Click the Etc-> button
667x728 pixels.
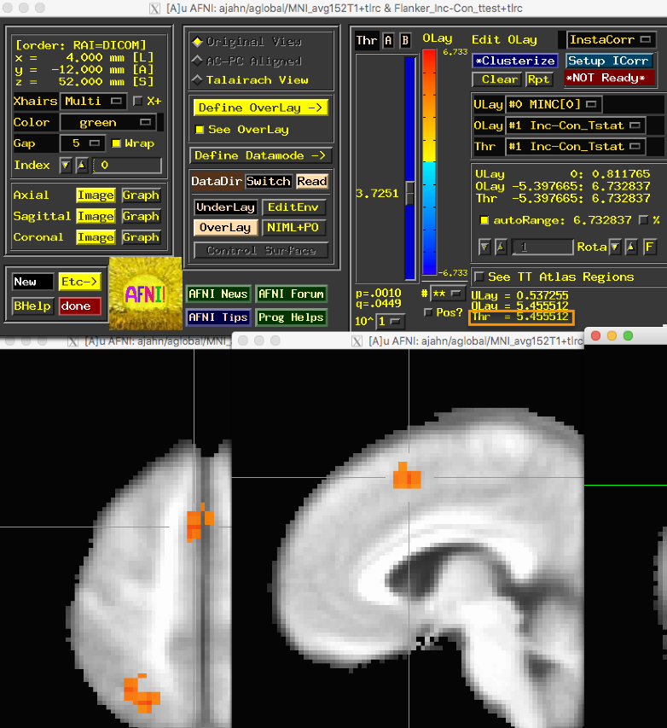click(80, 282)
